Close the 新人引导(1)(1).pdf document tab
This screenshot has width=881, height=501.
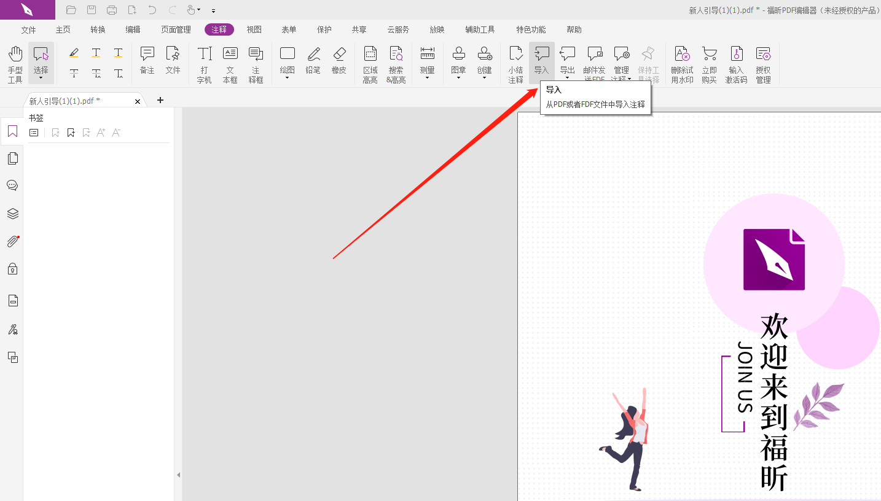tap(138, 101)
